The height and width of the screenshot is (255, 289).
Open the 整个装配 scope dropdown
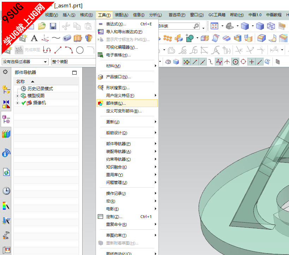[x=73, y=62]
